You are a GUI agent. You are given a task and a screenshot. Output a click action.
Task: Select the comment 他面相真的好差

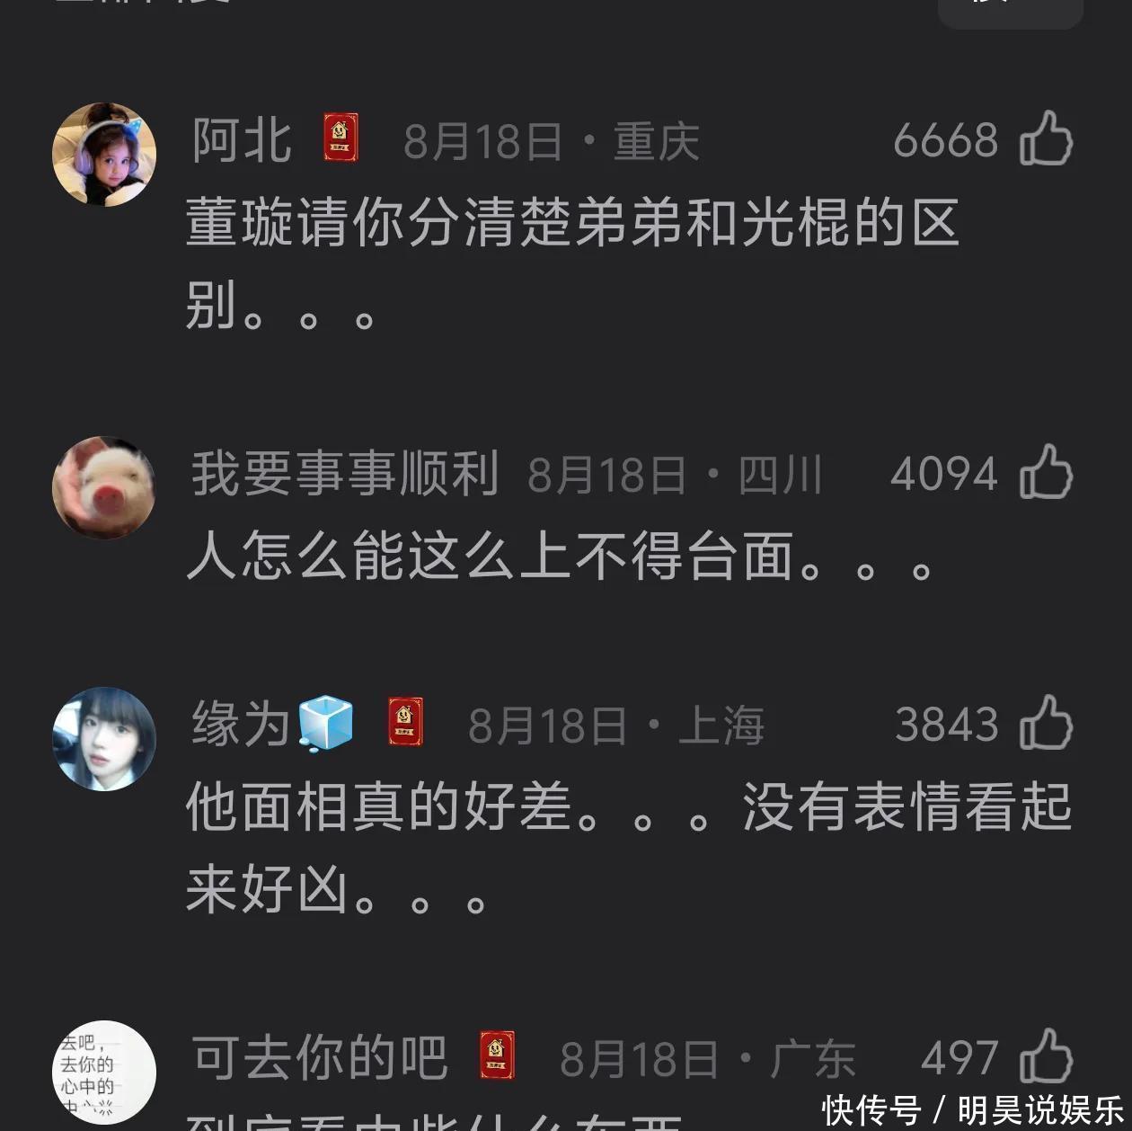point(629,847)
